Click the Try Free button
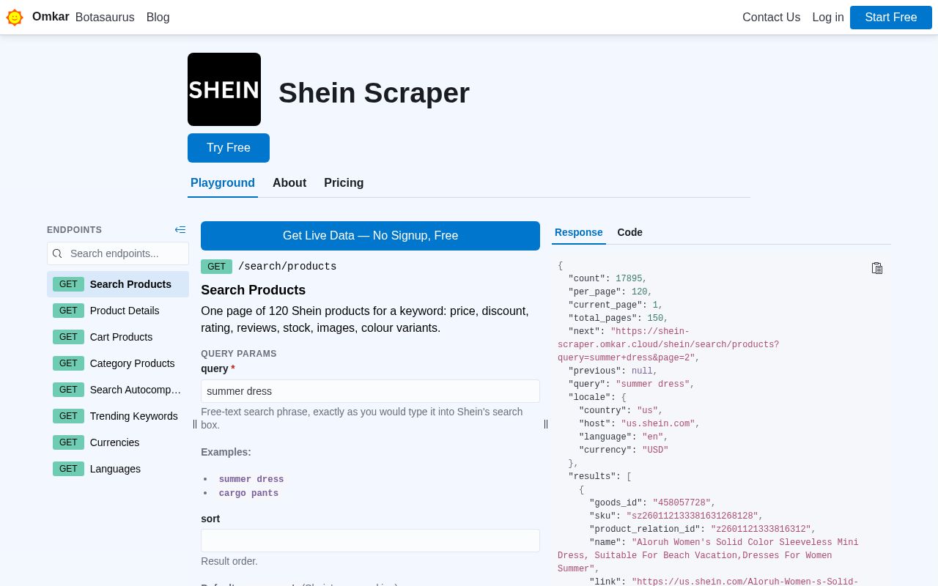This screenshot has height=586, width=938. (229, 148)
